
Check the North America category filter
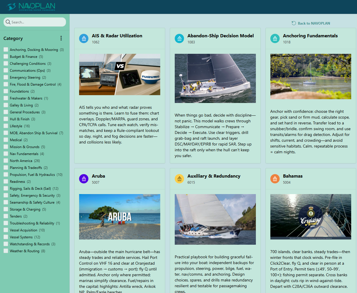[6, 161]
